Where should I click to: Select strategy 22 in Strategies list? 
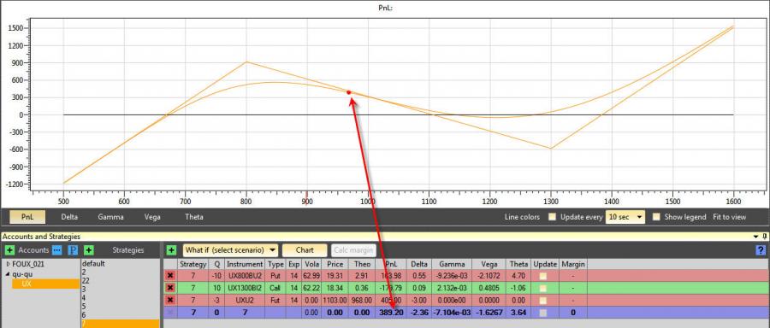[x=86, y=280]
